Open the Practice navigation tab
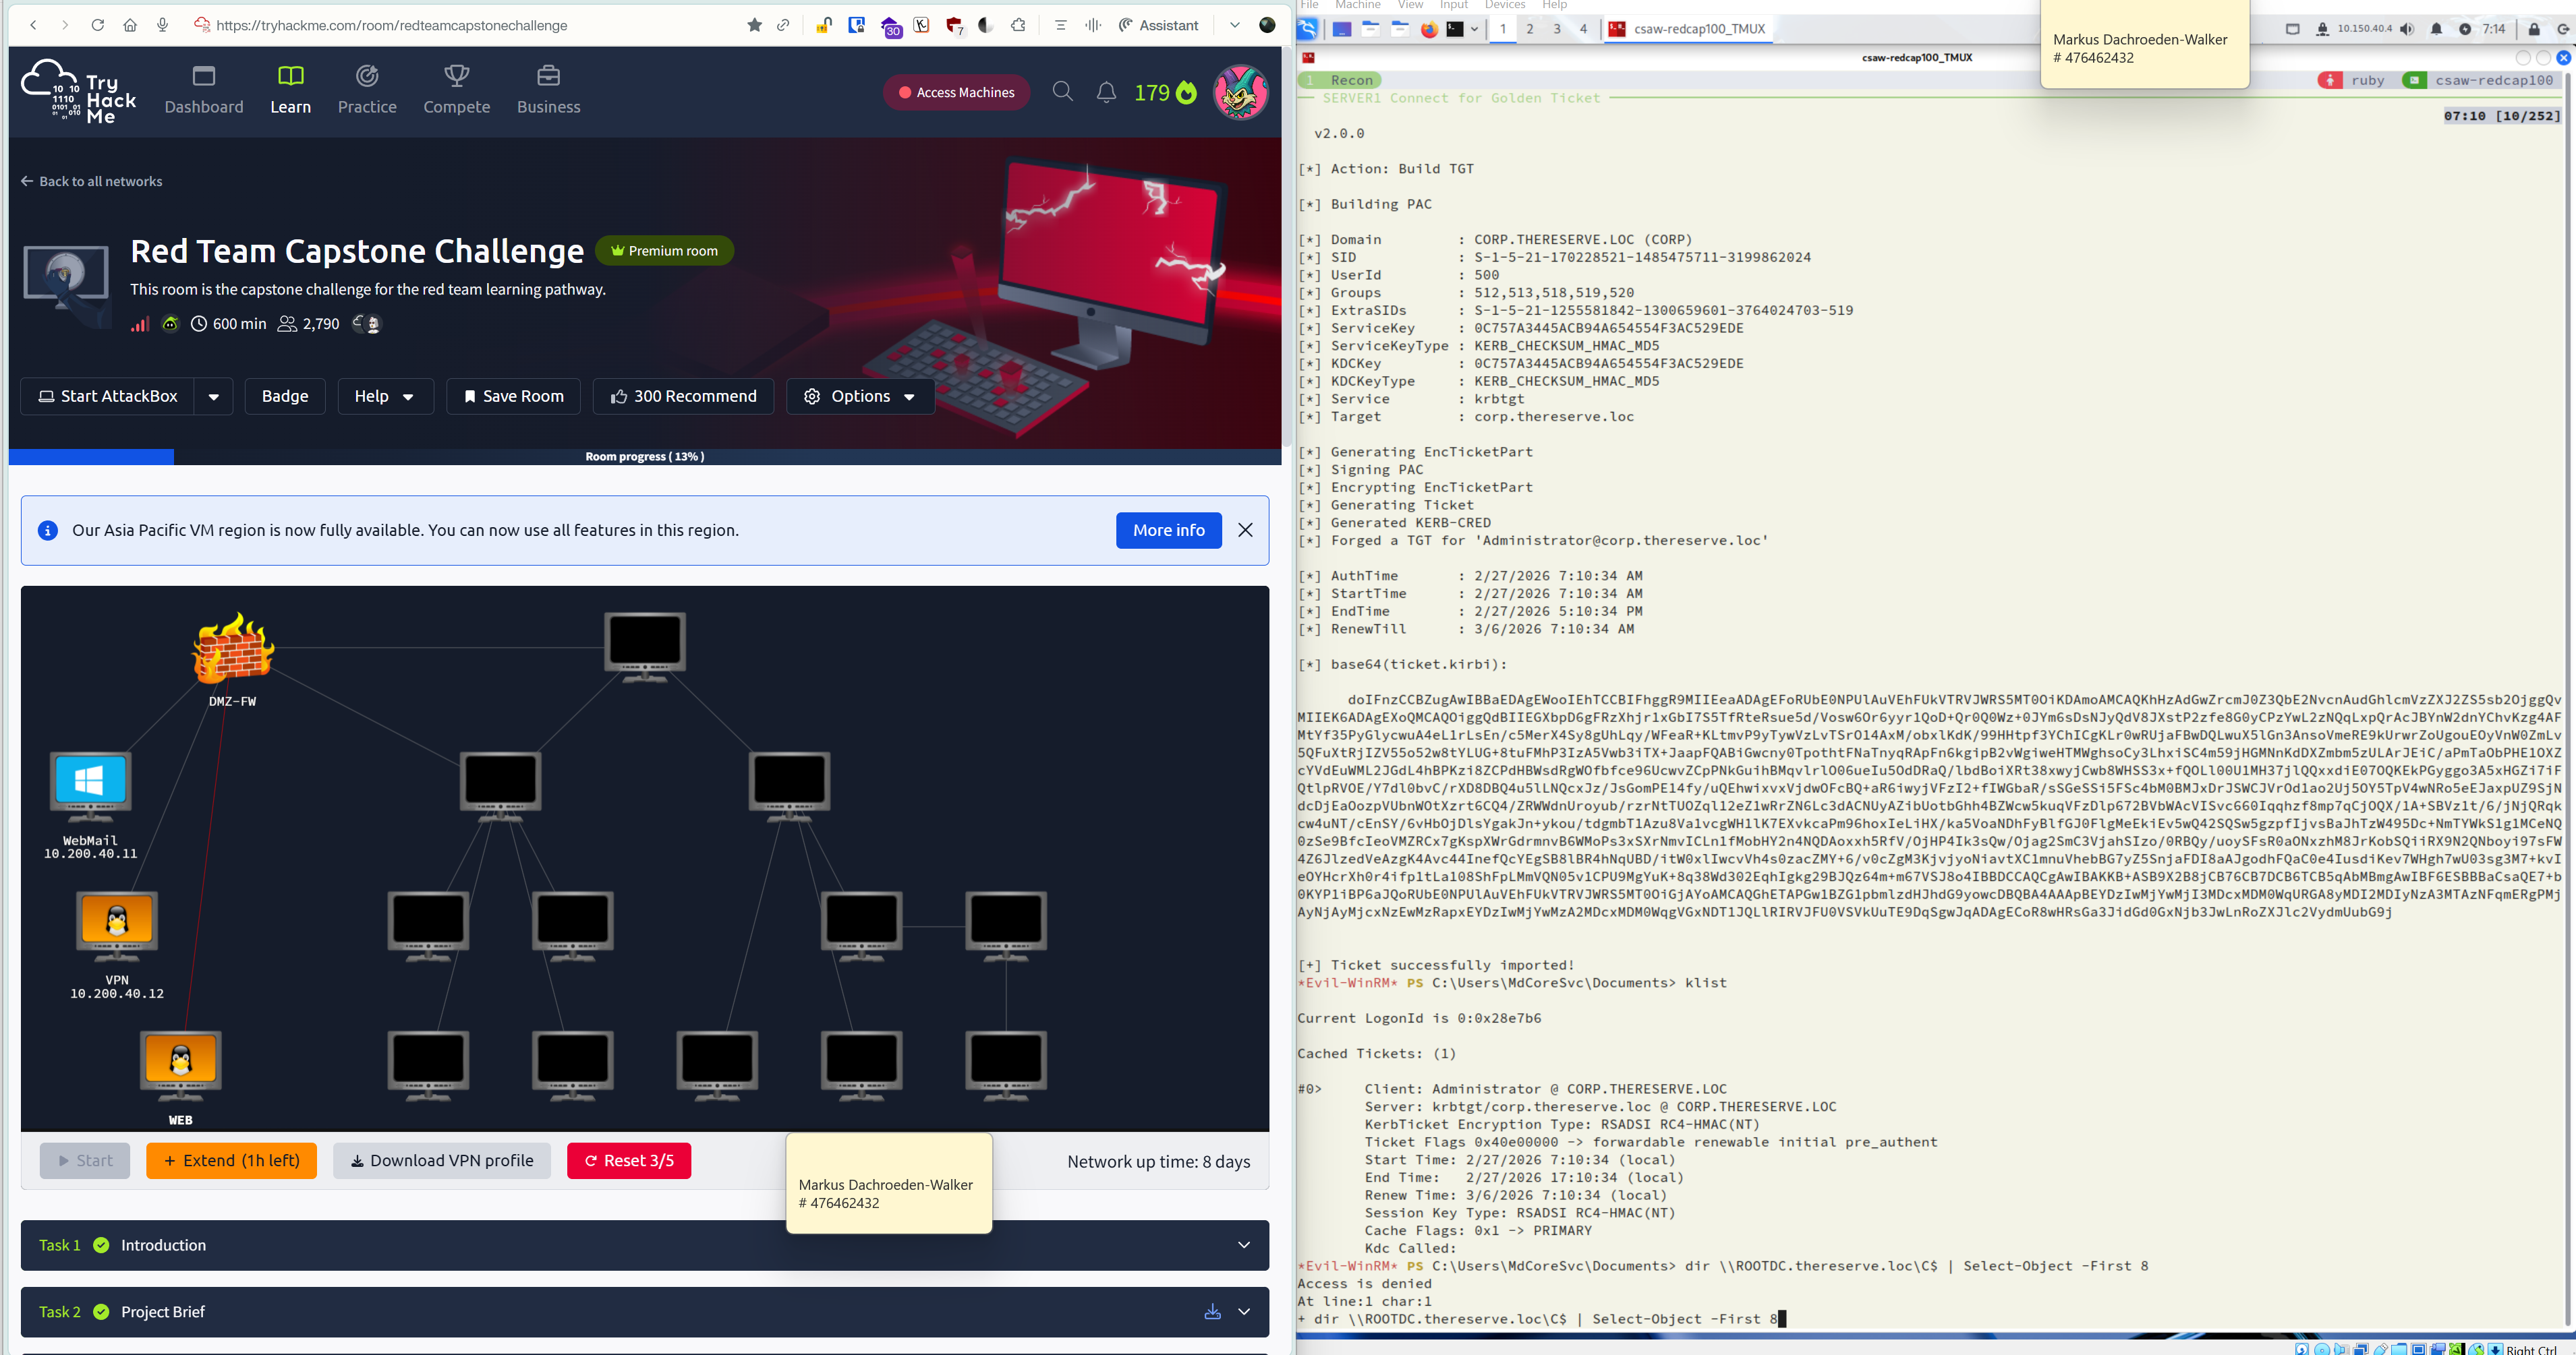This screenshot has width=2576, height=1355. [x=367, y=91]
